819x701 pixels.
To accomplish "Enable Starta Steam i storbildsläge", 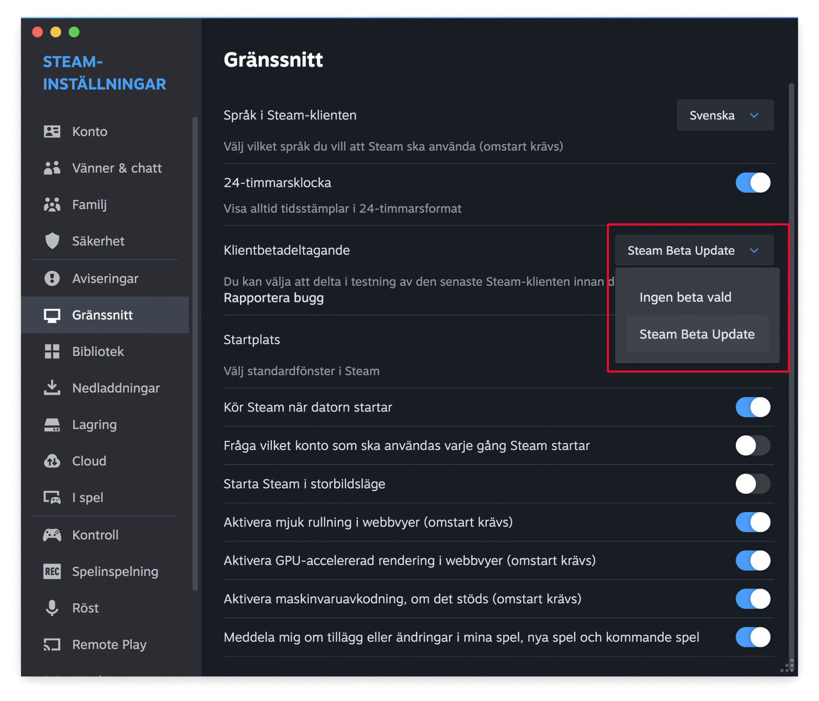I will tap(752, 484).
